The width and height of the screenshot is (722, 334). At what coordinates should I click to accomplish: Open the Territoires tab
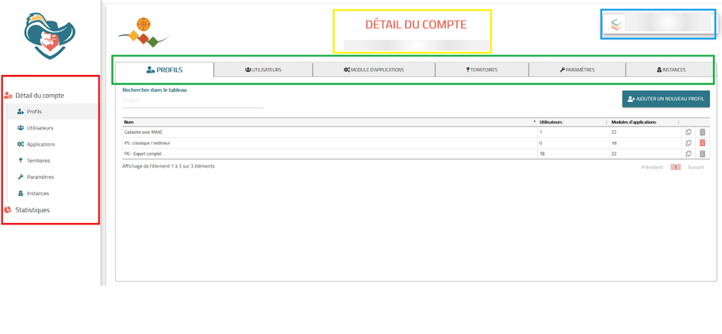coord(482,70)
